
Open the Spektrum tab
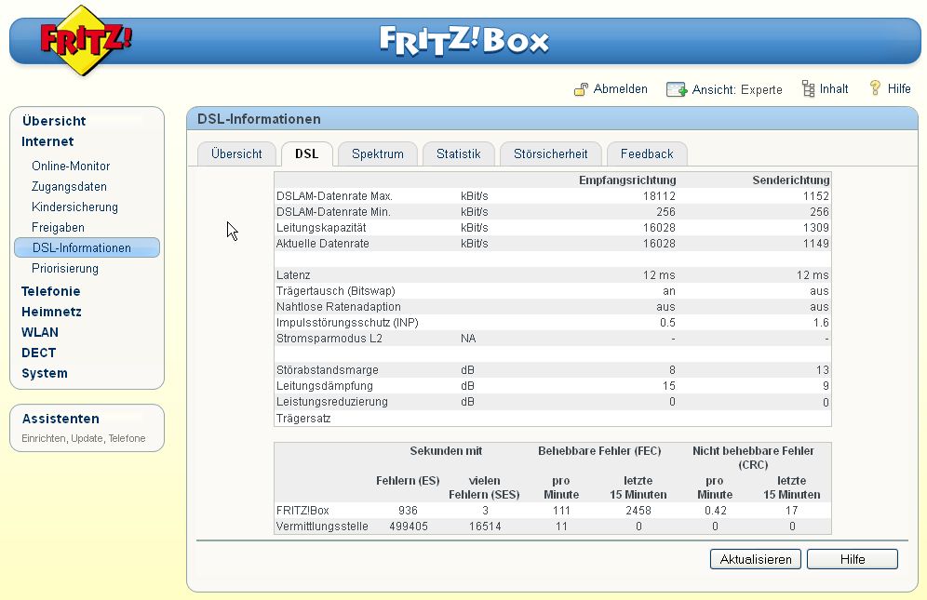377,154
